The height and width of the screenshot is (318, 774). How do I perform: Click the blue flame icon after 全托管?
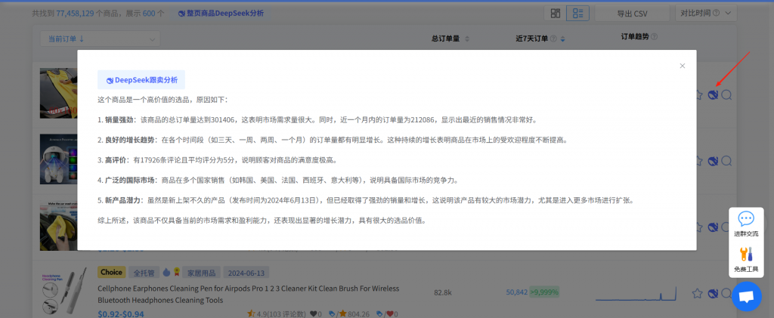click(166, 272)
